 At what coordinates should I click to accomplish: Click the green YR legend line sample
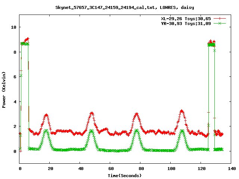tap(220, 23)
